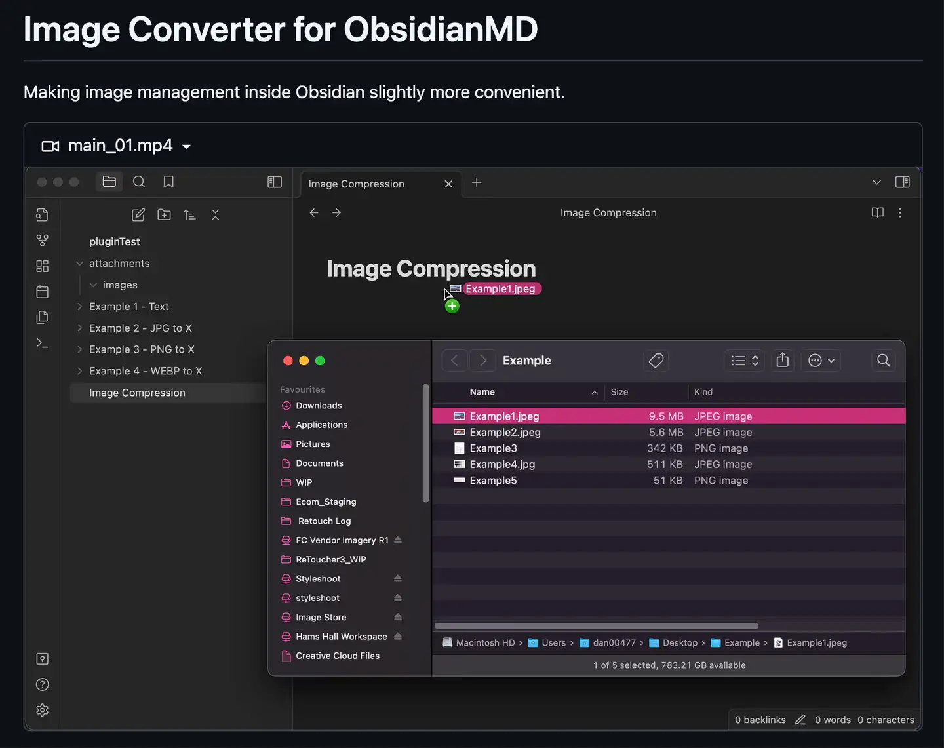Open Applications in the Finder sidebar

coord(321,425)
